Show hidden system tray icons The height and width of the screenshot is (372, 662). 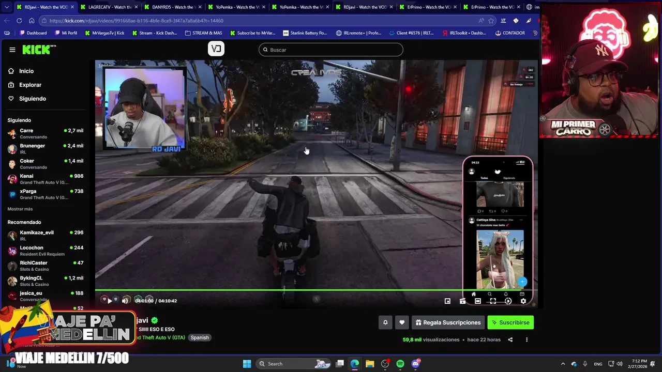tap(563, 364)
